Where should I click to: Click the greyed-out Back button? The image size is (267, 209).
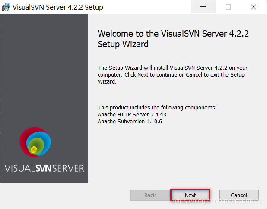tap(150, 195)
